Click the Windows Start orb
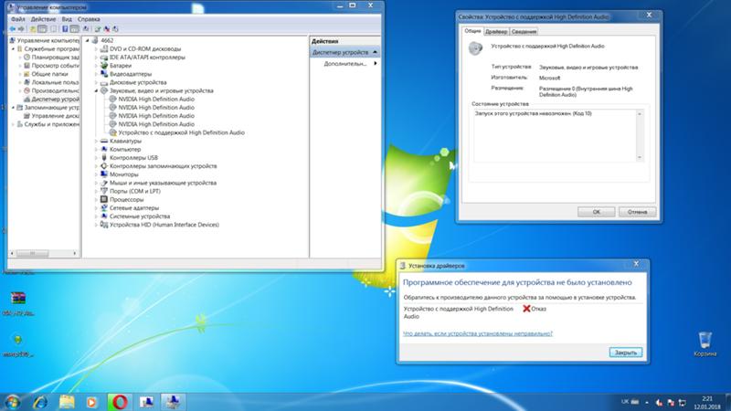Screen dimensions: 731x411 click(14, 400)
